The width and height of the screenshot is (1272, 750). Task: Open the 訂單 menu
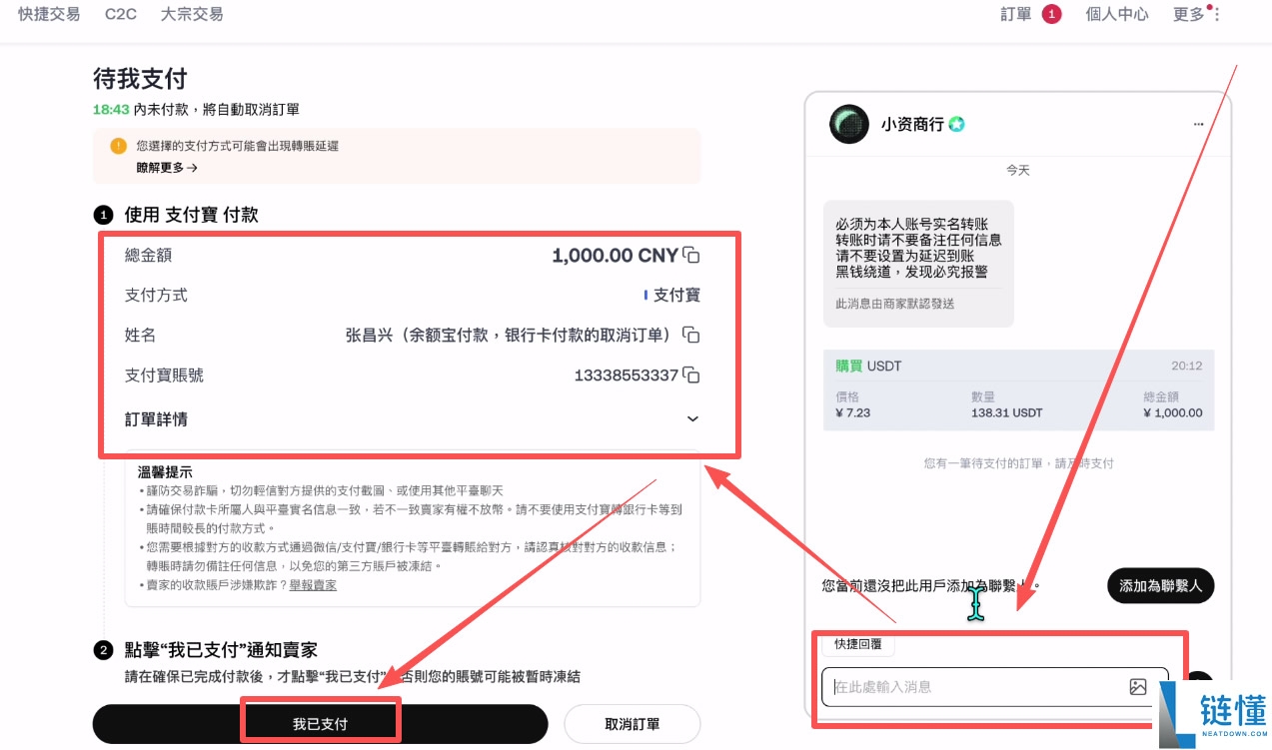[x=1016, y=14]
